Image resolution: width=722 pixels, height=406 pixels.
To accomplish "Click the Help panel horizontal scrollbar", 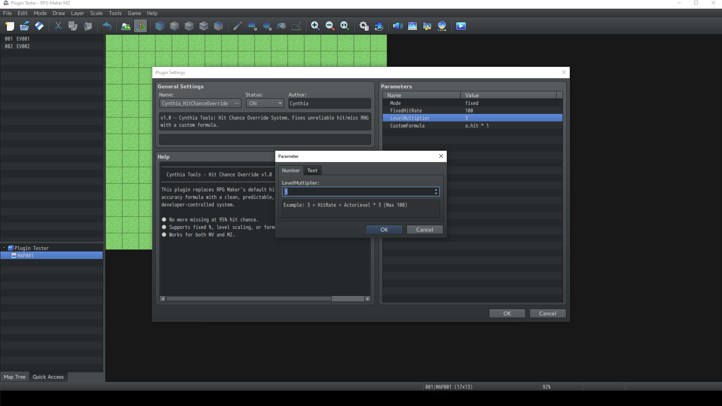I will (248, 299).
